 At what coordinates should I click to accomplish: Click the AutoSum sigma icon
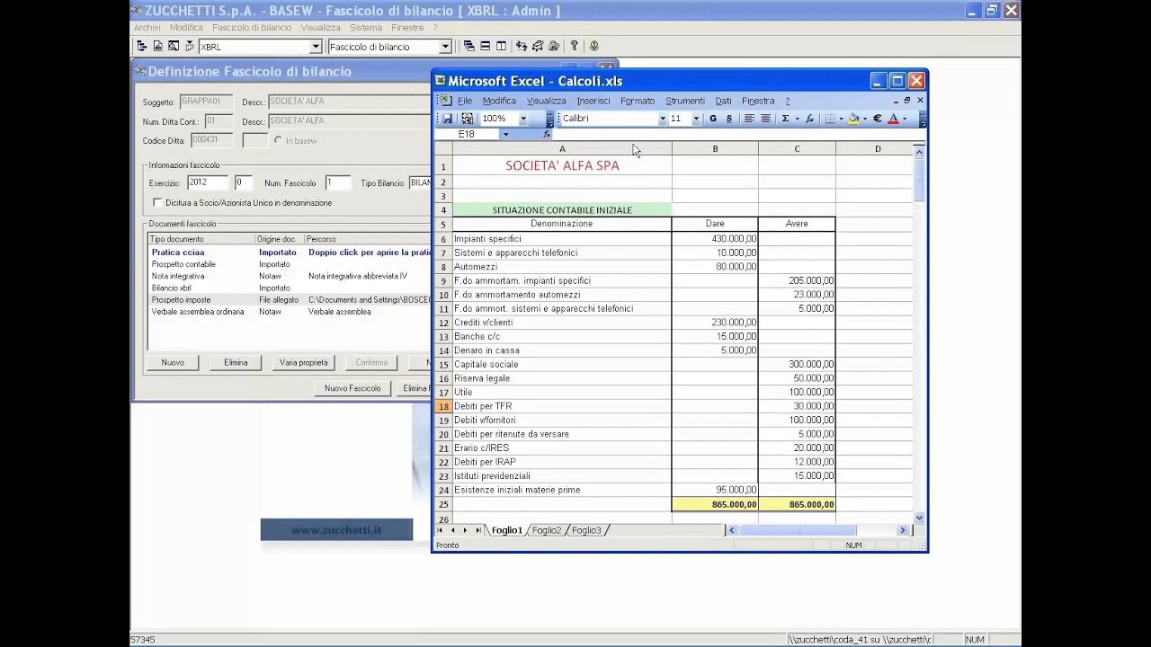pos(785,119)
